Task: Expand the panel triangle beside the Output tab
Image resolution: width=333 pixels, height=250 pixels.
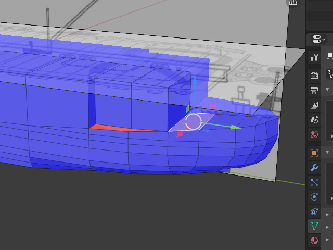Action: tap(327, 89)
